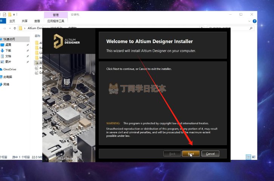Collapse the Explorer ribbon with chevron

[249, 21]
